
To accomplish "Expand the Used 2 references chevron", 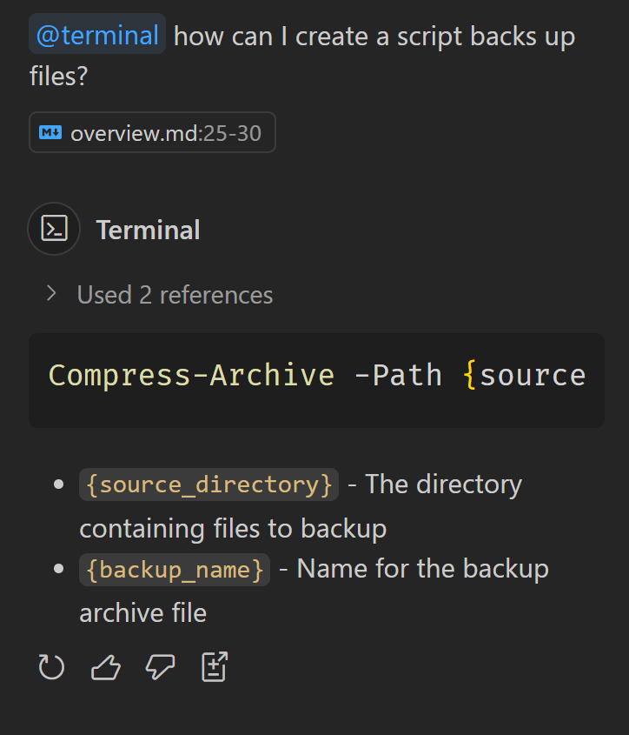I will (51, 293).
